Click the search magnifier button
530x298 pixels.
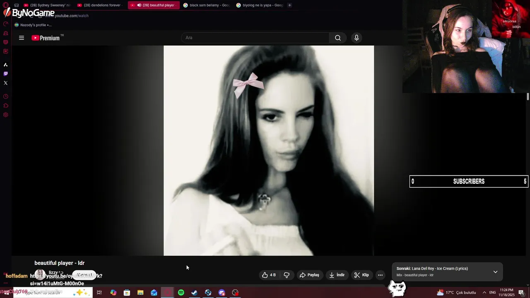(x=338, y=38)
